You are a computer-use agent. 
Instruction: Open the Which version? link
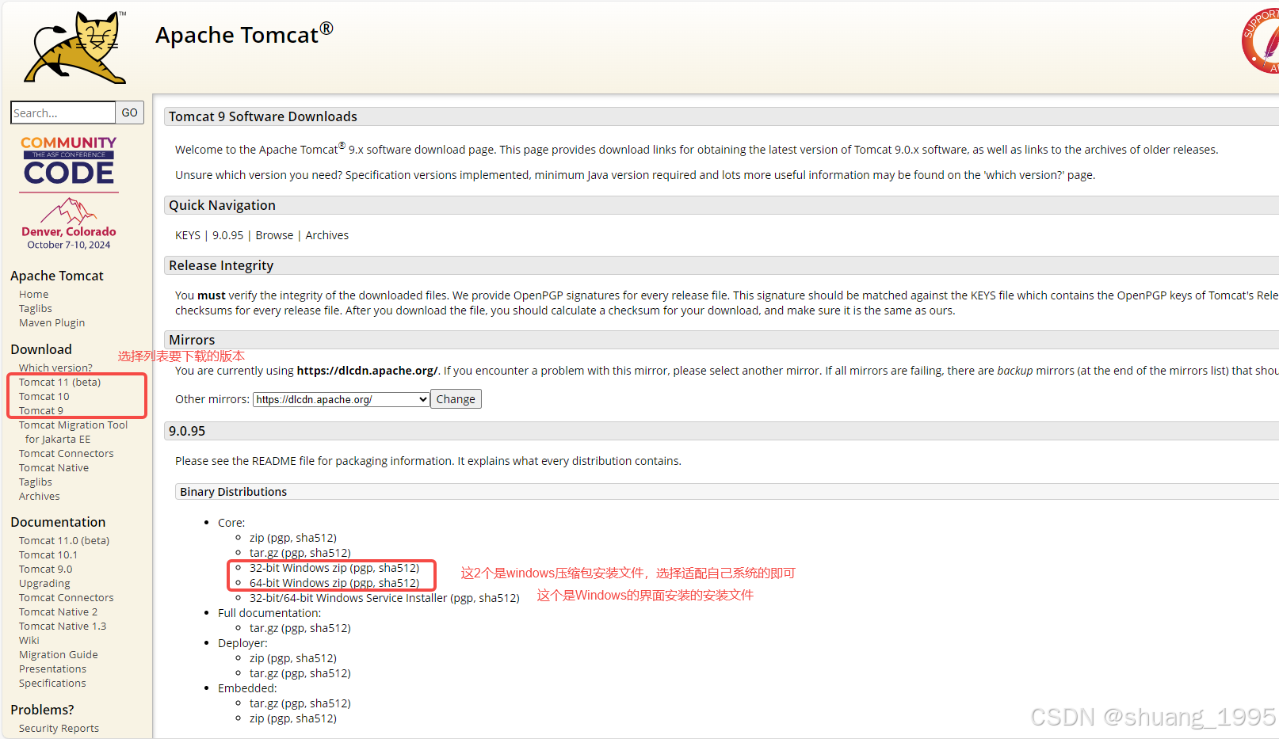[55, 368]
